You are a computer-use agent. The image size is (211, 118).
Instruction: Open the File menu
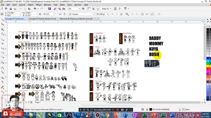(x=3, y=5)
